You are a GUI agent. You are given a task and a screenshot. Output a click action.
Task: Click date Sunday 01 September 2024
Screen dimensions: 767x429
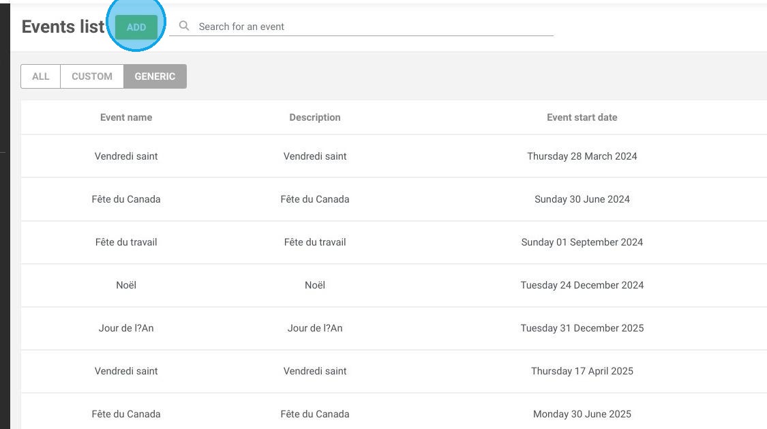point(582,242)
